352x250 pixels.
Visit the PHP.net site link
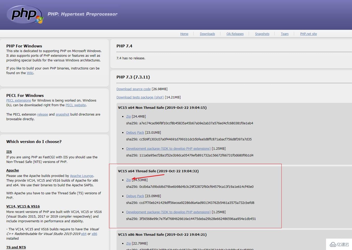point(308,34)
